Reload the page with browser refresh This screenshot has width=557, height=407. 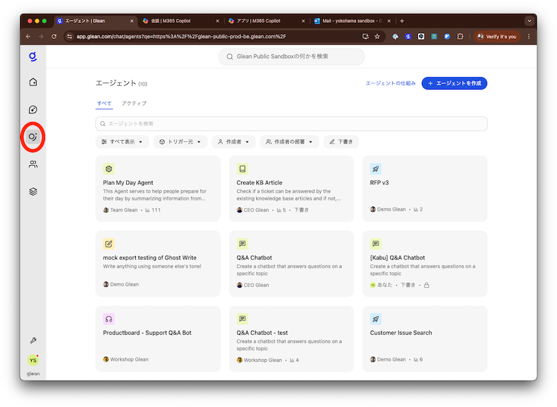[x=54, y=36]
